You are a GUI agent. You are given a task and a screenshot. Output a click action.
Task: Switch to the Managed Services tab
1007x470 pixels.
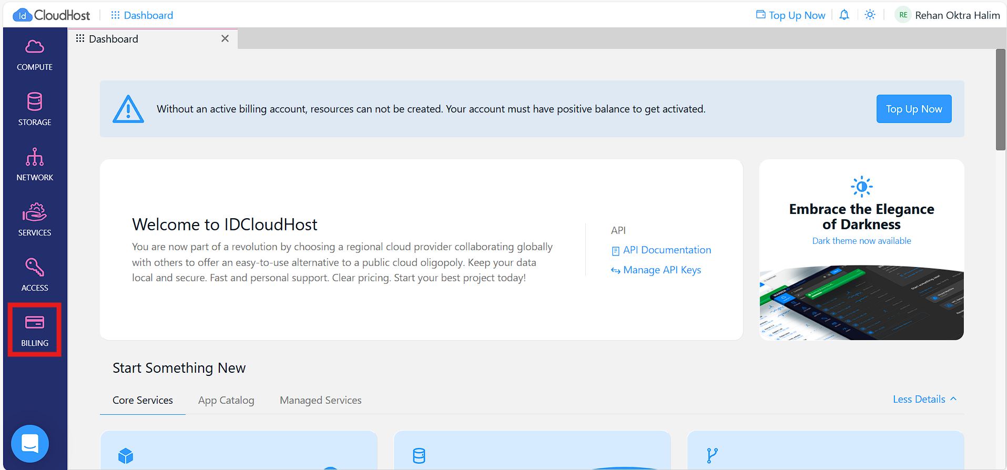pos(321,400)
